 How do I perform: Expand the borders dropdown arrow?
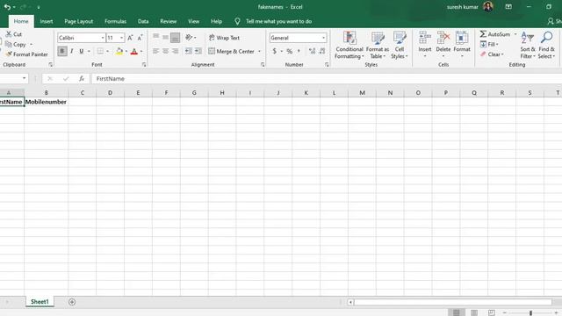(x=107, y=51)
